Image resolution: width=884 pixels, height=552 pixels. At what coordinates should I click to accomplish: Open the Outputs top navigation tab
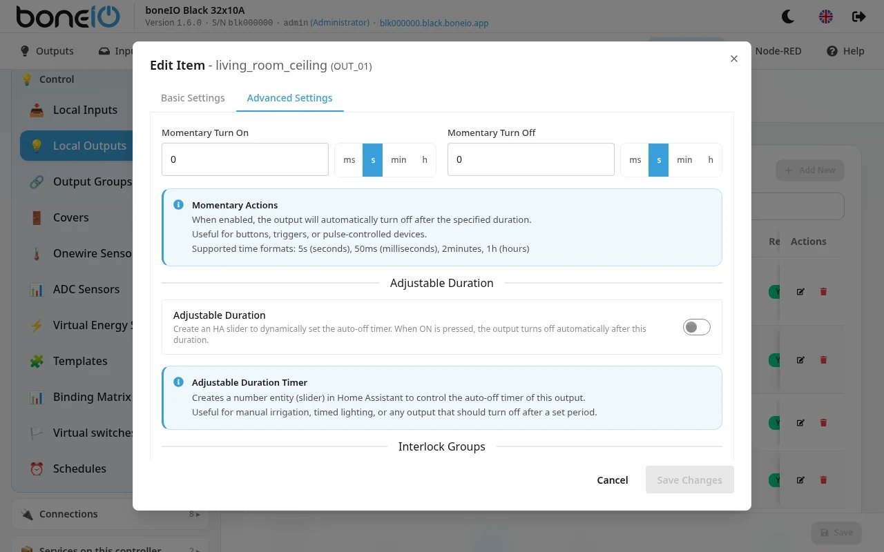[47, 51]
